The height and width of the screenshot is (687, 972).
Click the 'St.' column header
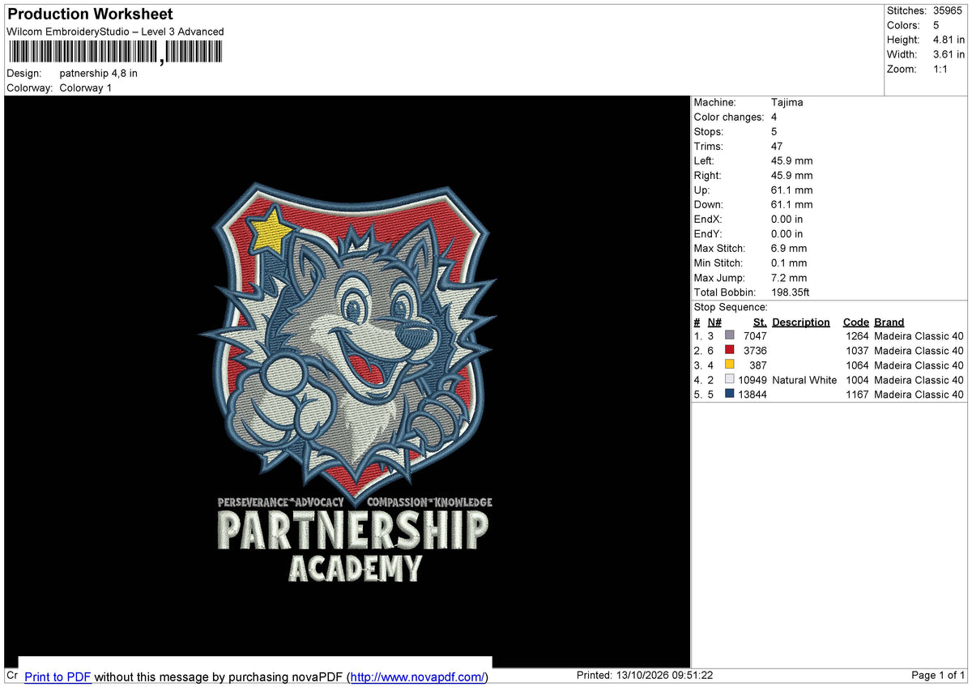click(760, 322)
